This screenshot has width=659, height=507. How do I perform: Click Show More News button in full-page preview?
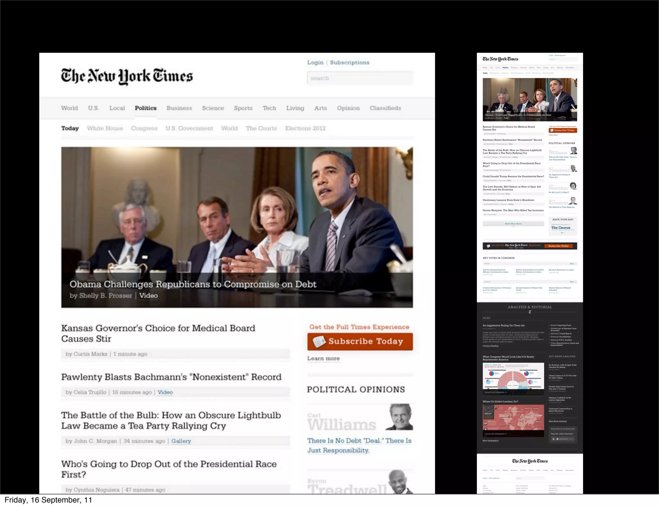[513, 224]
